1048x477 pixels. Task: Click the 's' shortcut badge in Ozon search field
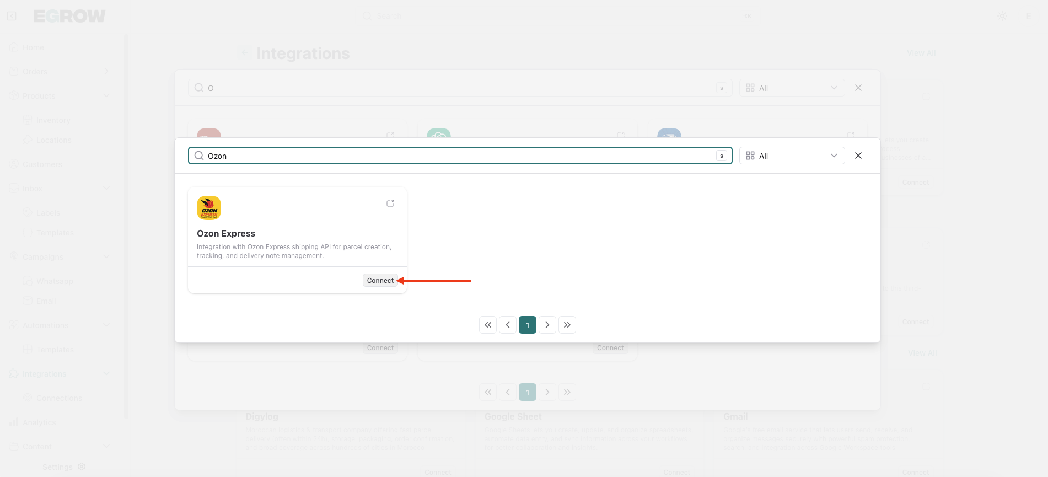[x=721, y=156]
